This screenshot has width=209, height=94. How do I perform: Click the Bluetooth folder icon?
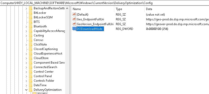[x=30, y=26]
